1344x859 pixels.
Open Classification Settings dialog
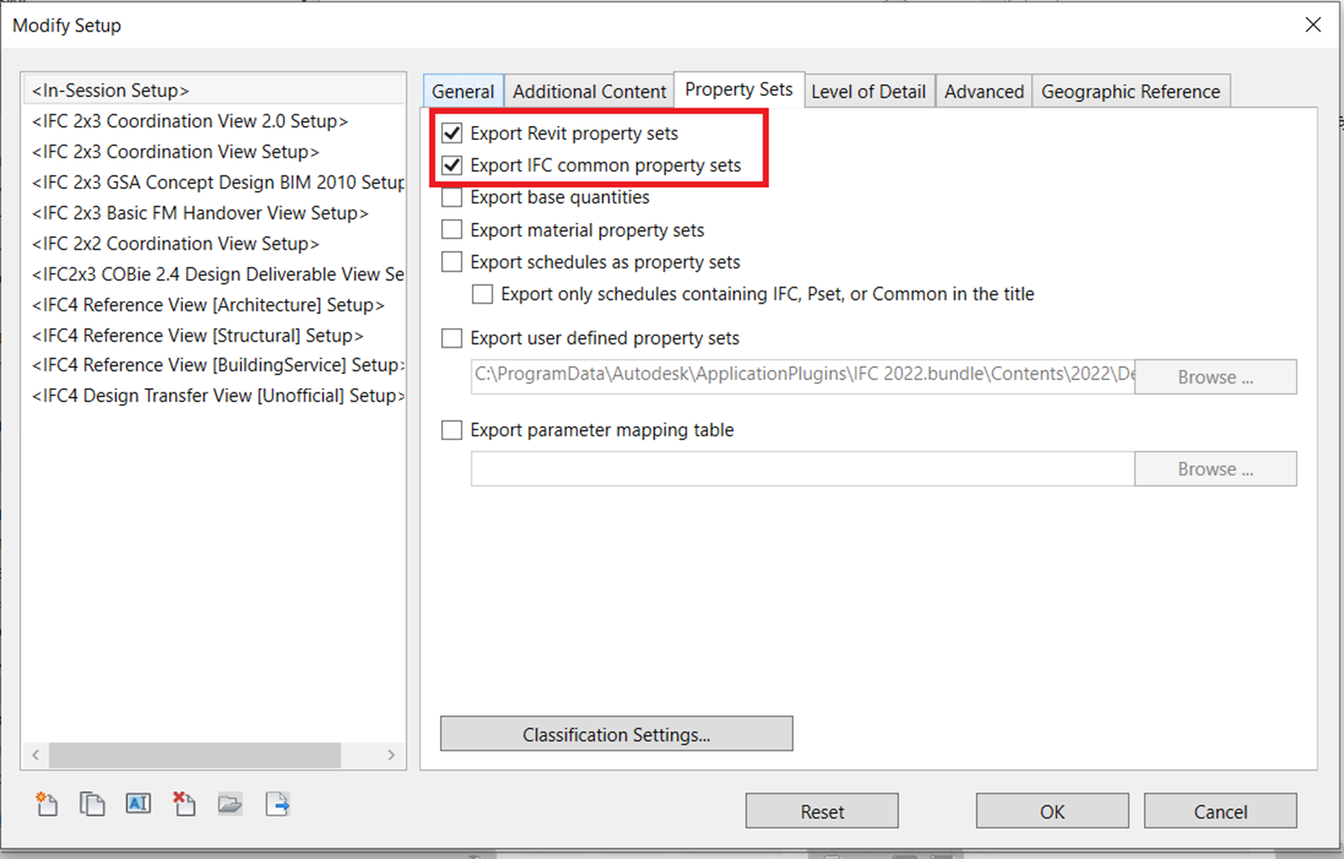click(x=616, y=734)
